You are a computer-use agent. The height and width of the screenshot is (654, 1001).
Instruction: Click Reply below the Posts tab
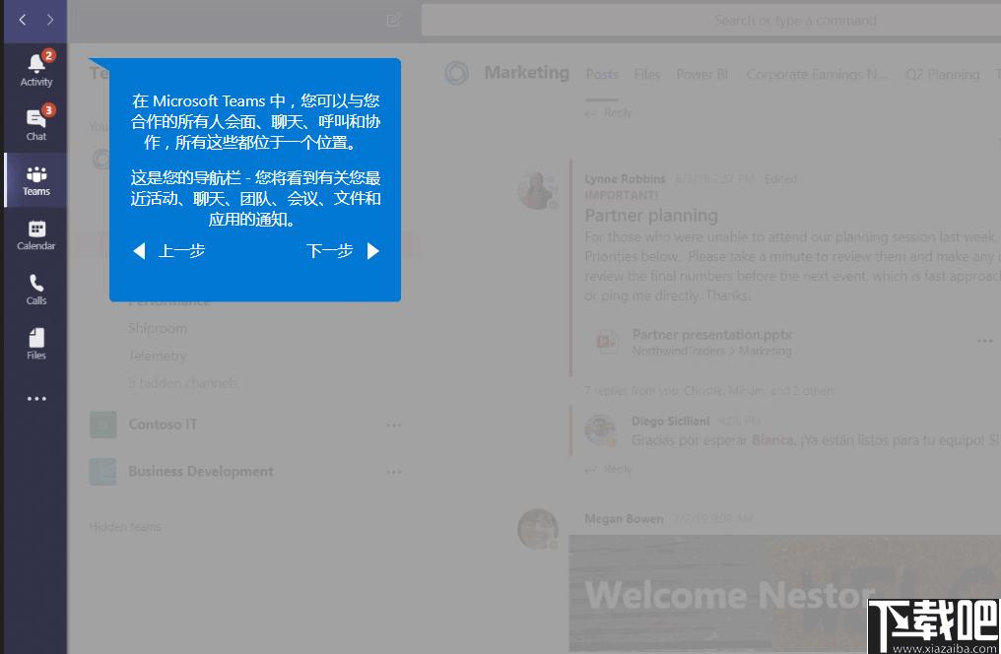pyautogui.click(x=609, y=113)
